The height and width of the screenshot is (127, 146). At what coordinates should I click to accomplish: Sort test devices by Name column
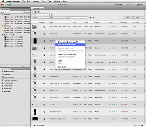12,12
